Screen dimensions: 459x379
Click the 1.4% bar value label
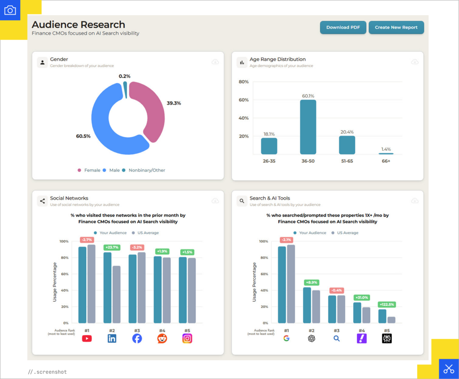pos(386,149)
